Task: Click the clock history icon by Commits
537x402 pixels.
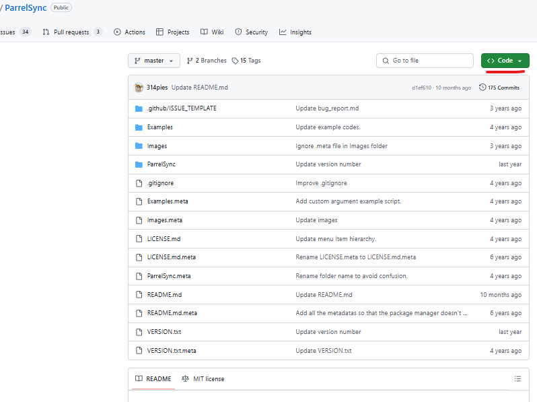Action: [482, 87]
